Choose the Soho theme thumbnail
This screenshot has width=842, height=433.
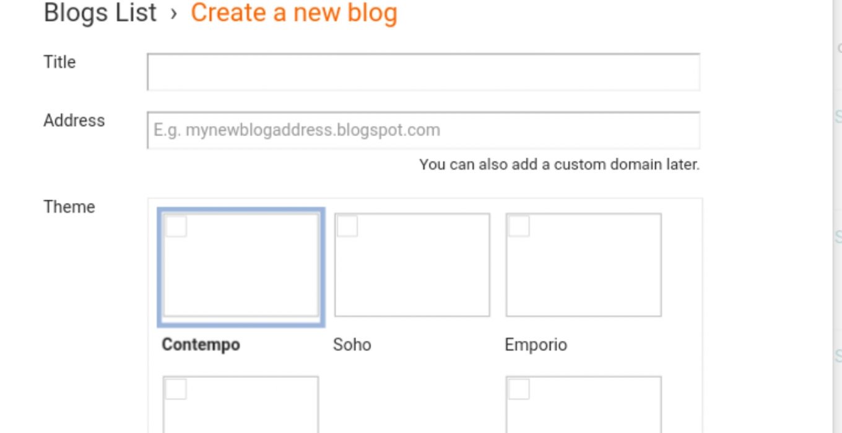412,265
